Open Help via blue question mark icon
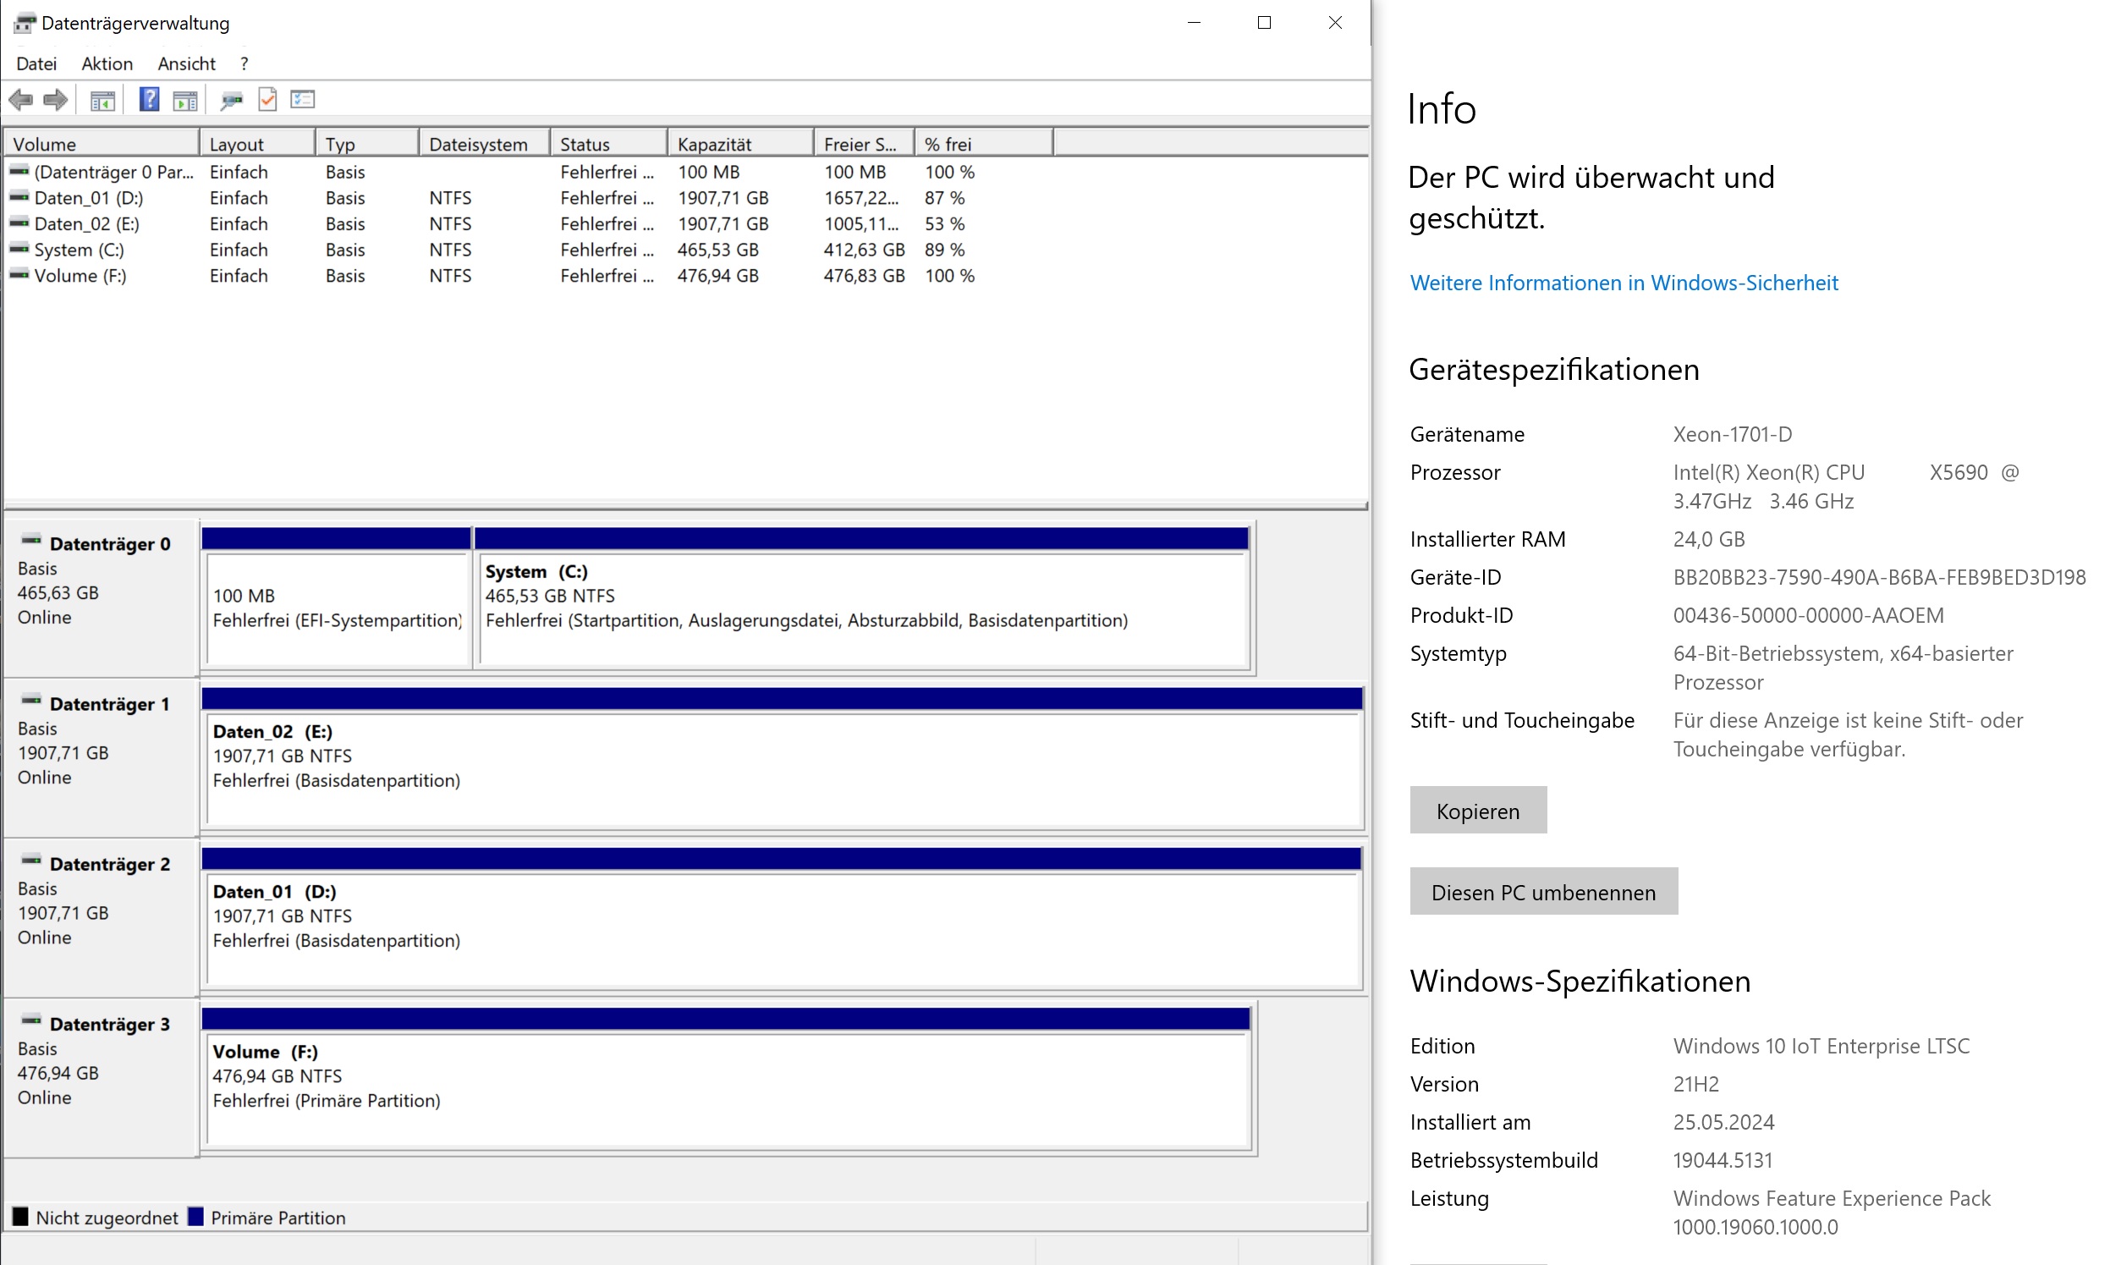Screen dimensions: 2121x1265 [x=149, y=100]
